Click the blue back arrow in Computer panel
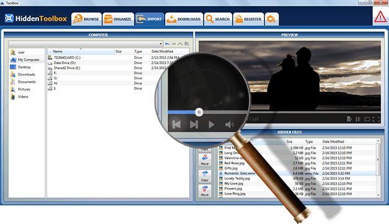 168,44
